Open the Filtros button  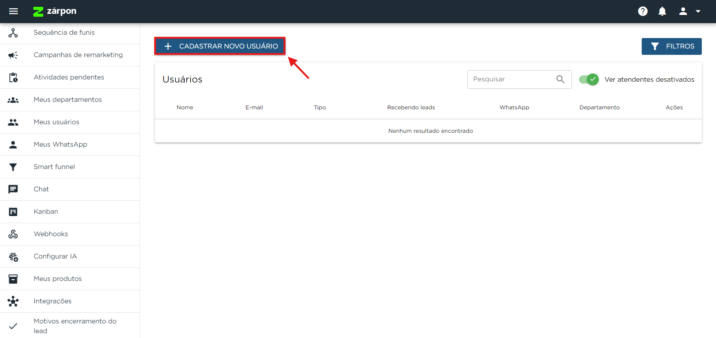pos(671,46)
